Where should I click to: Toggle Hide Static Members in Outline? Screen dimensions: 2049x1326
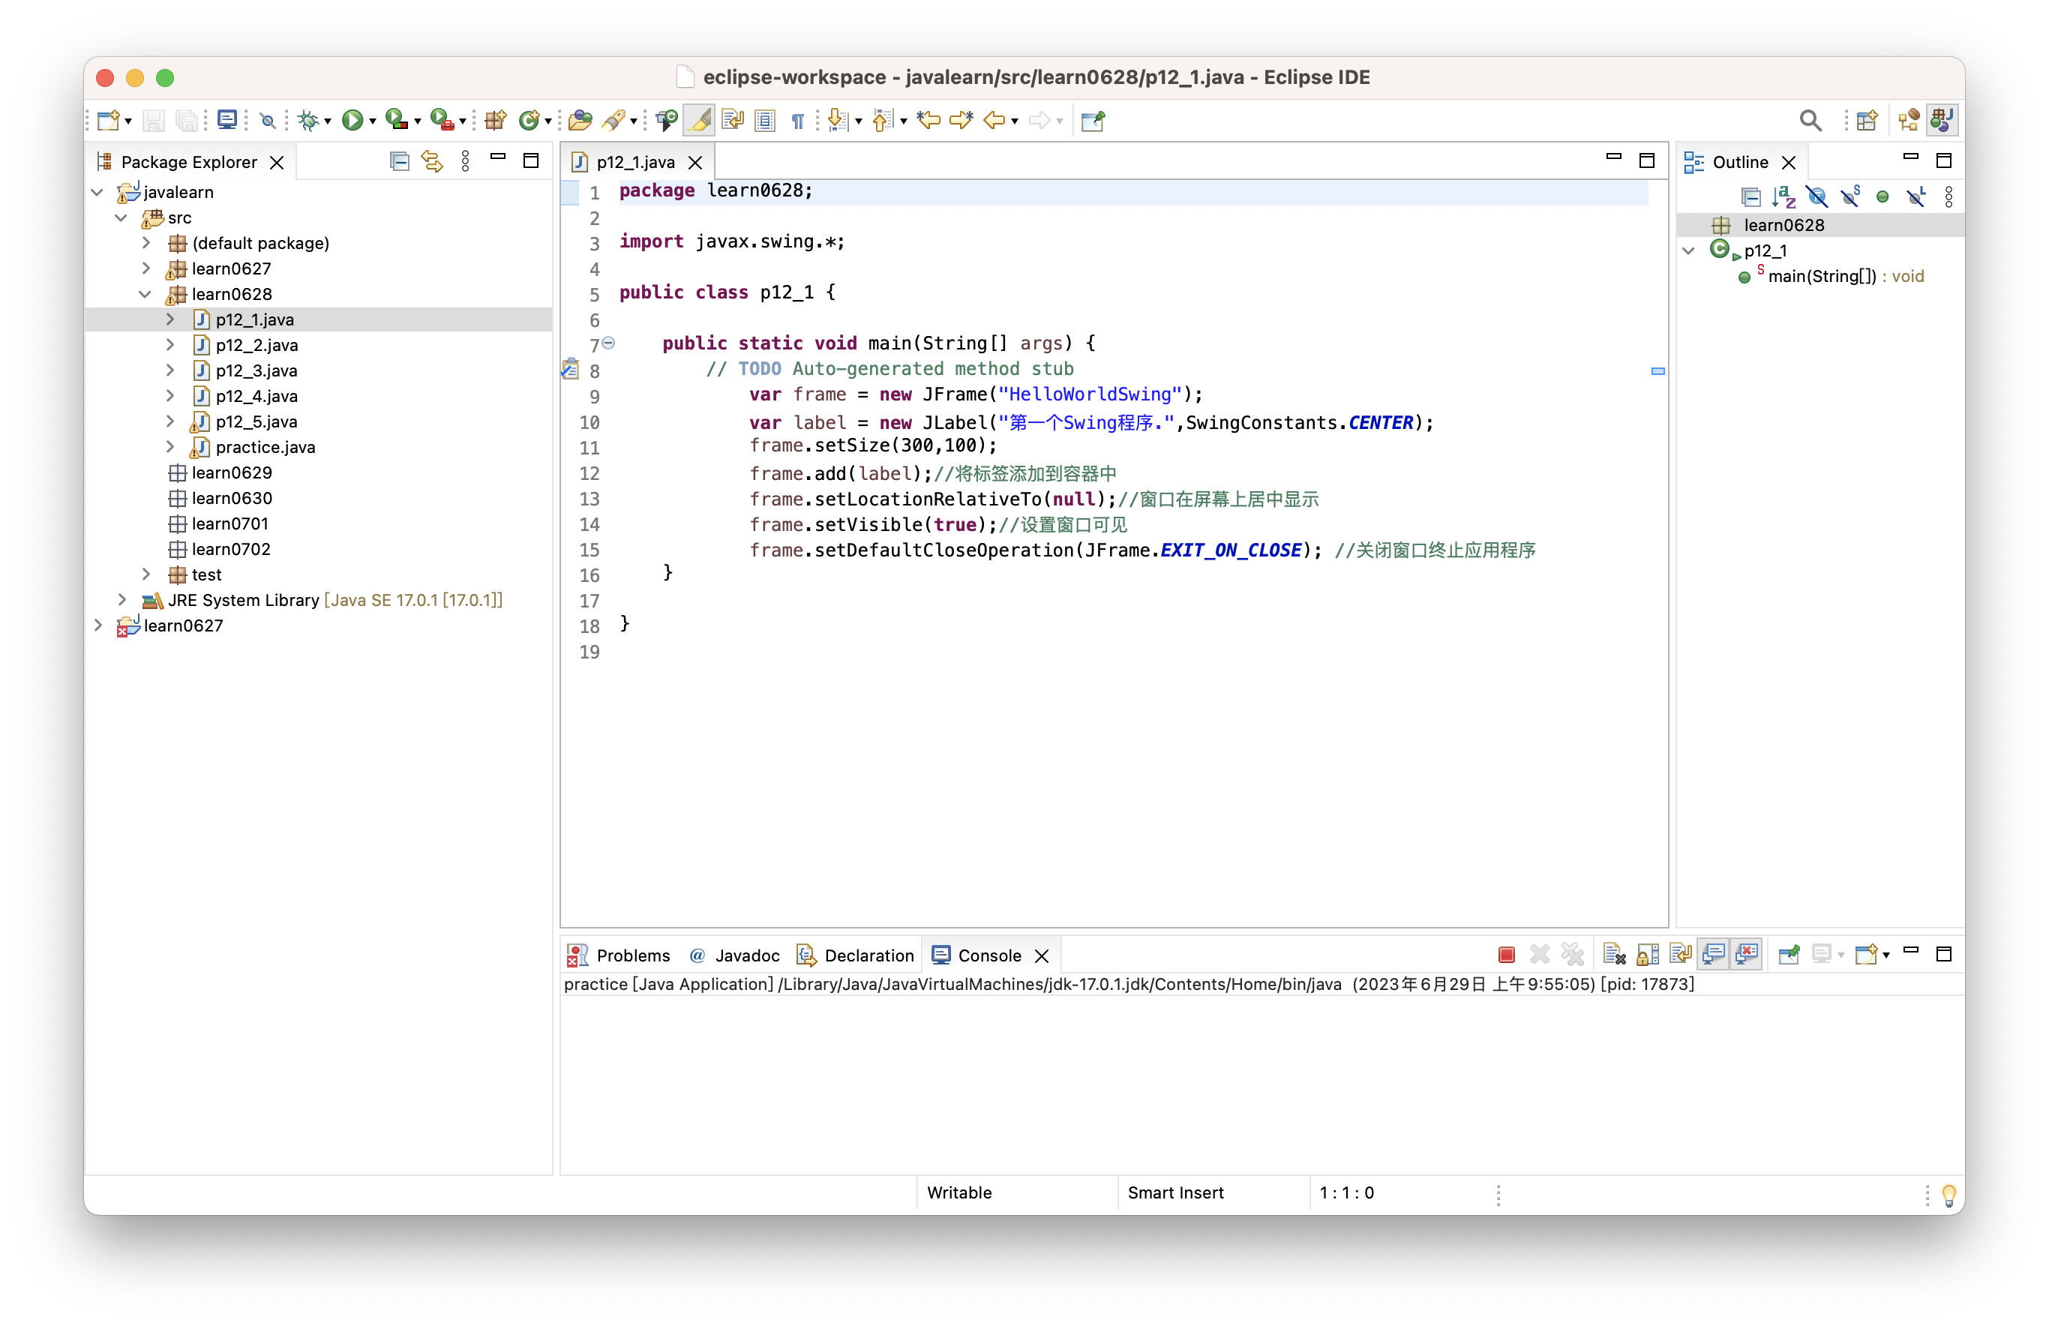coord(1850,197)
